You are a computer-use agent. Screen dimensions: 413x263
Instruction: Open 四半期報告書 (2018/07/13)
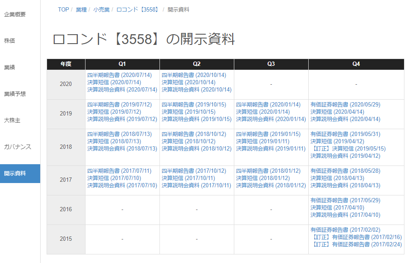point(119,134)
